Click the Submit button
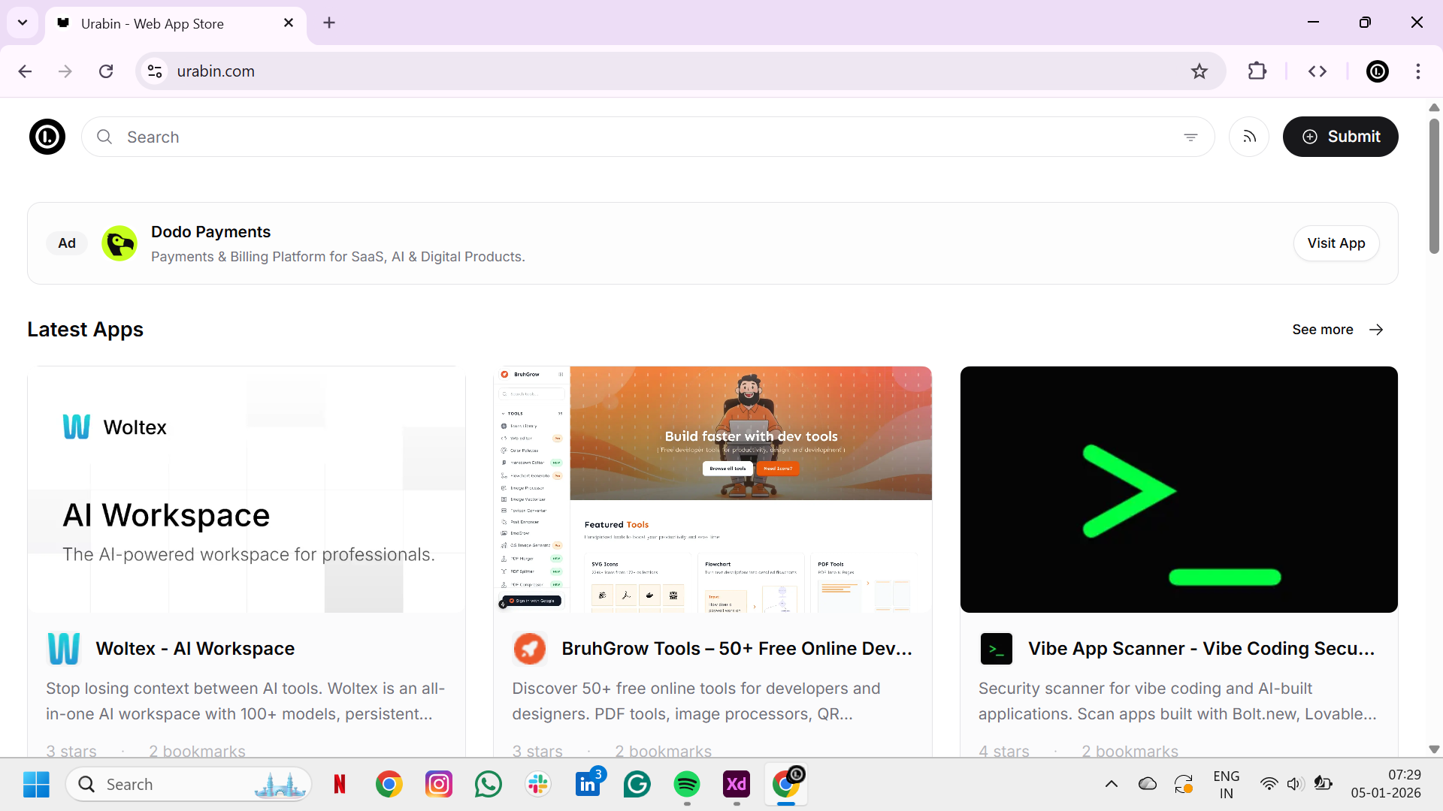Image resolution: width=1443 pixels, height=811 pixels. point(1340,137)
